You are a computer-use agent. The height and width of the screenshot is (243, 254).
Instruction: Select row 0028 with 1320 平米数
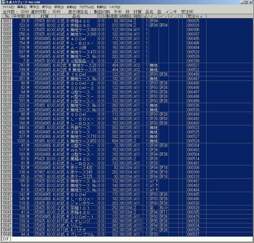7,141
